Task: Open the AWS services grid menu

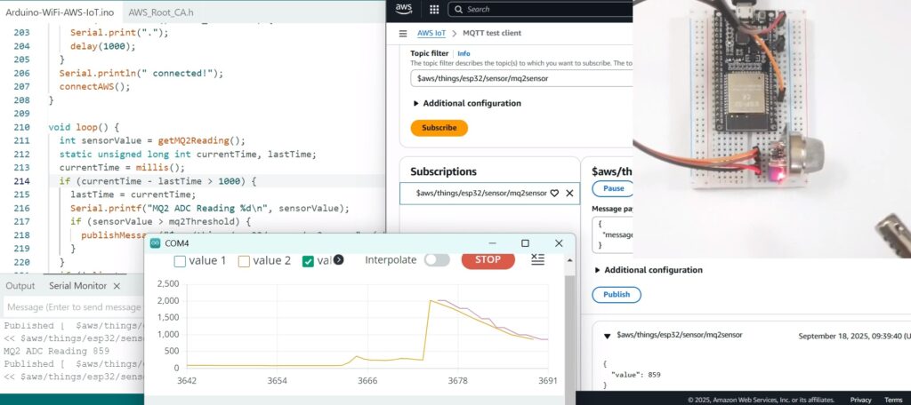Action: (x=434, y=9)
